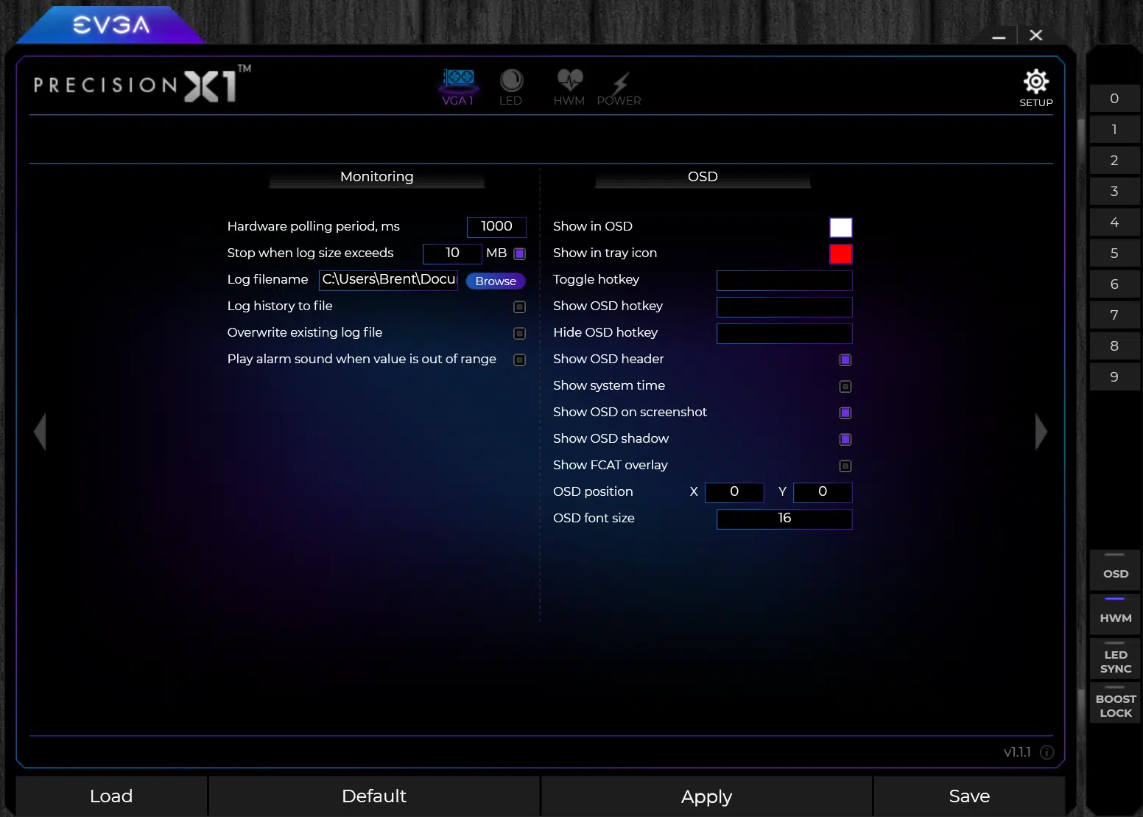
Task: Enable alarm sound when value out of range
Action: pos(520,360)
